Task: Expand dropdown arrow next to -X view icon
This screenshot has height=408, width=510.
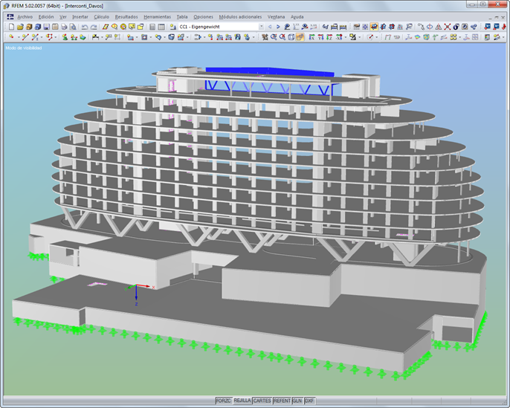Action: pyautogui.click(x=346, y=37)
